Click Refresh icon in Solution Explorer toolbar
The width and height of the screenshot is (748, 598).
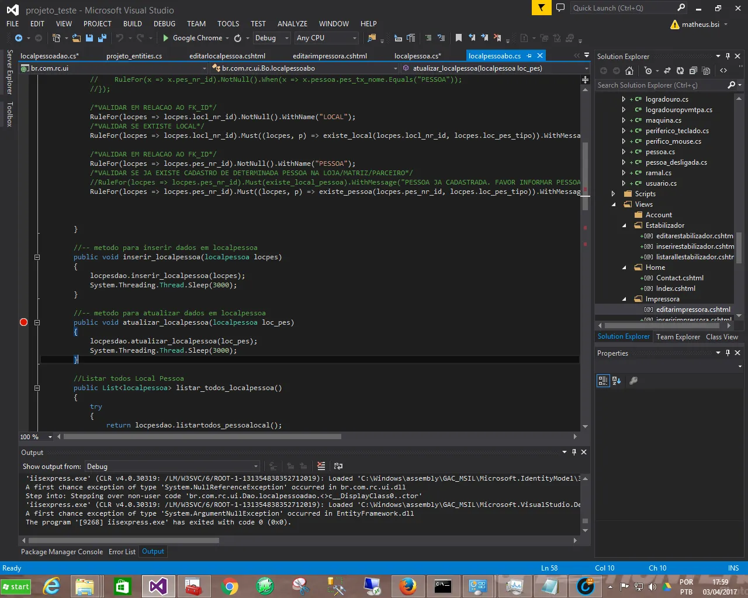point(680,71)
